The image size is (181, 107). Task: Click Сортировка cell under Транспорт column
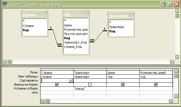(x=90, y=80)
